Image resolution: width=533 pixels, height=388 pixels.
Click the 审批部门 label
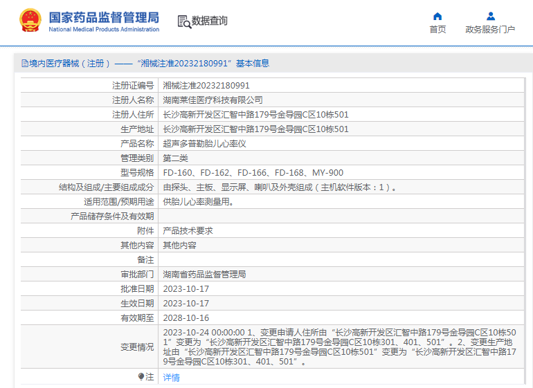[137, 274]
